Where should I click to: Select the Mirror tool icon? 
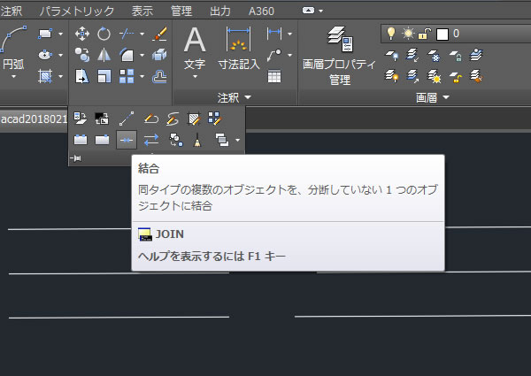click(x=104, y=55)
